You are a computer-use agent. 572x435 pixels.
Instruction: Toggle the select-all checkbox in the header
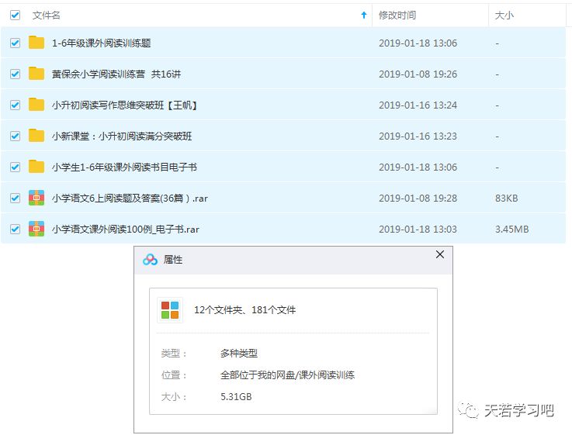pos(15,16)
